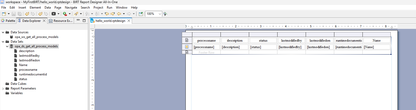Screen dimensions: 416x110
Task: Close the Data Explorer tab
Action: (44, 21)
